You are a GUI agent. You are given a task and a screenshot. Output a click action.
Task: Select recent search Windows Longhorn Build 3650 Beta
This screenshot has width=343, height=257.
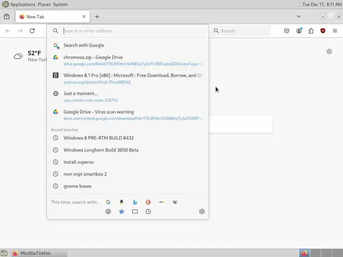click(128, 150)
